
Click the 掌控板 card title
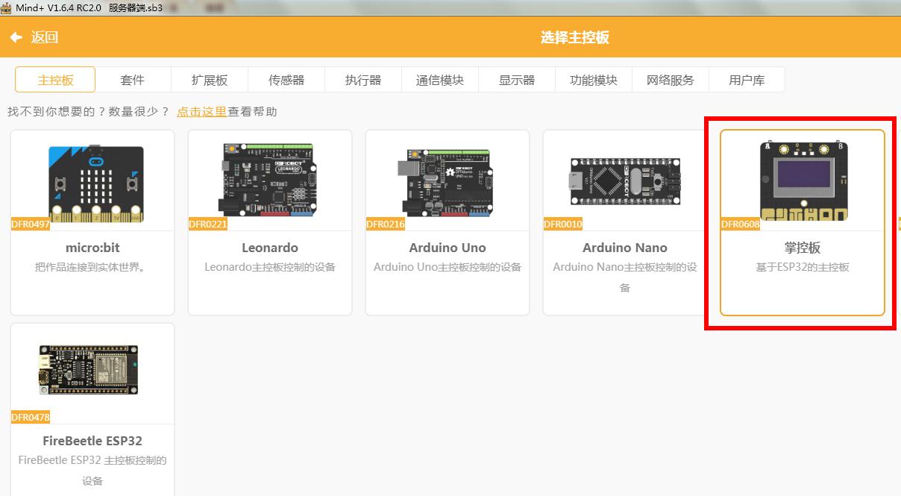(x=803, y=248)
